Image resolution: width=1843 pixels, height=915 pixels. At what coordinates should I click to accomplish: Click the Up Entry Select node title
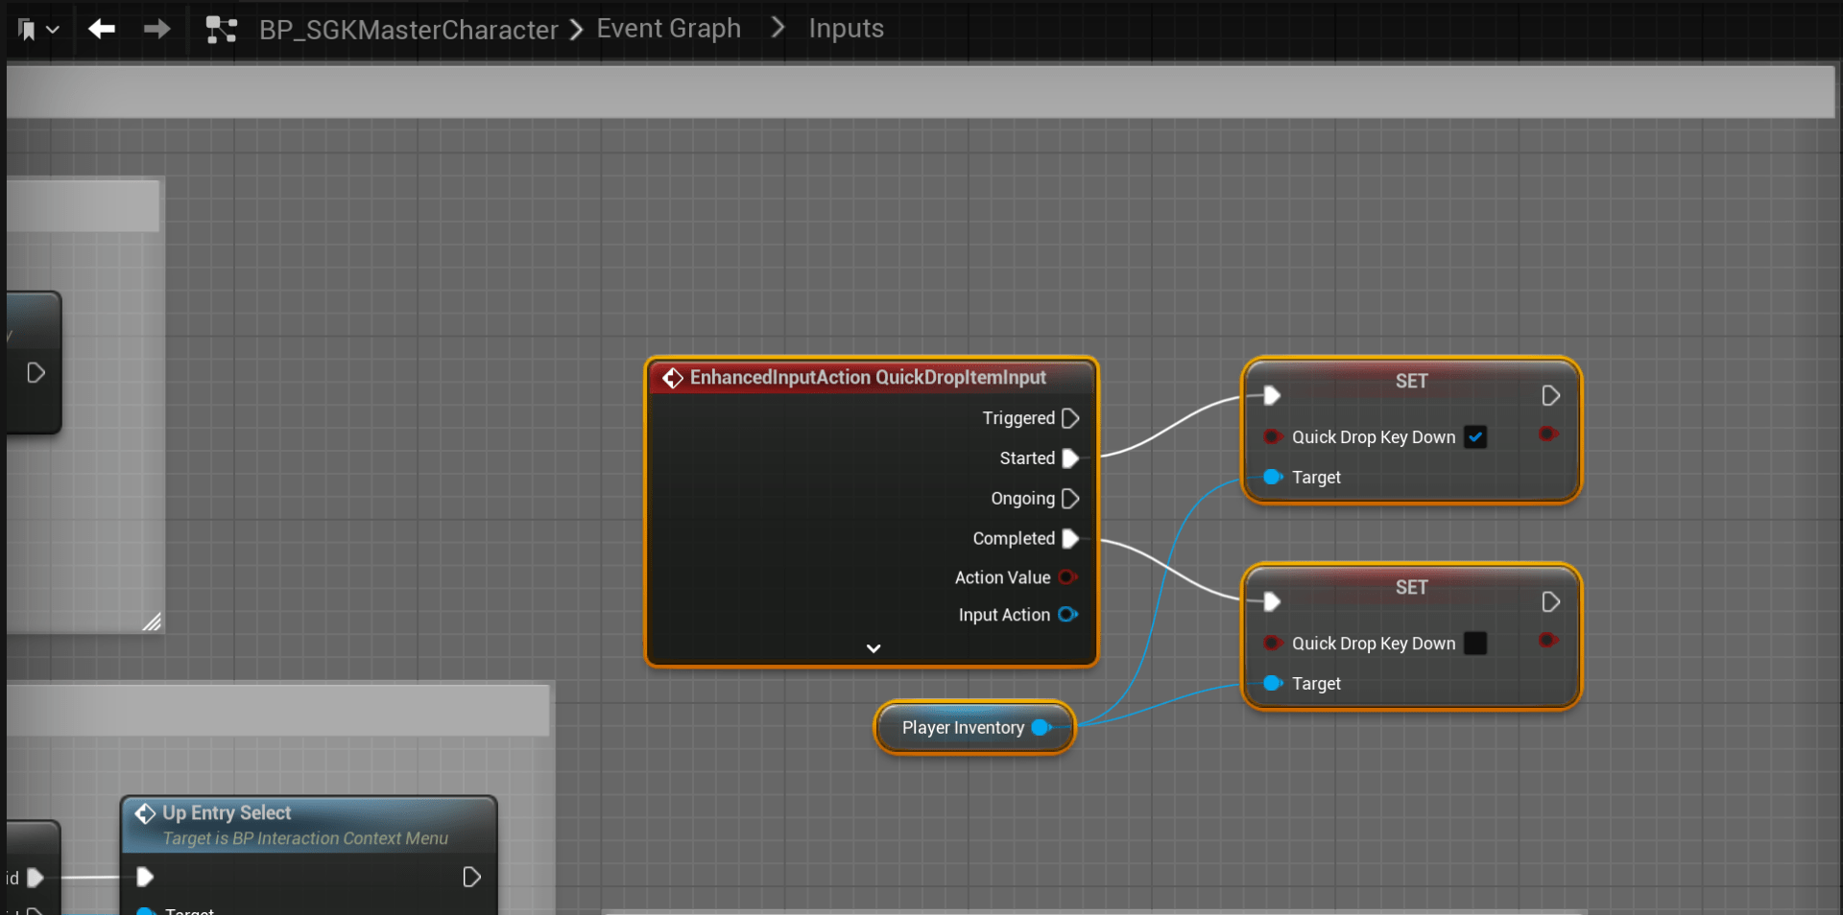point(227,813)
